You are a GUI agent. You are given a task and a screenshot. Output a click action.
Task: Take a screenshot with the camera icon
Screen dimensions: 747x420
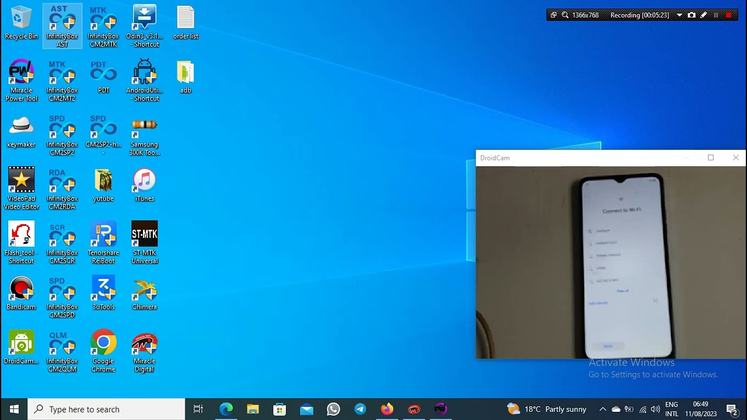point(692,15)
